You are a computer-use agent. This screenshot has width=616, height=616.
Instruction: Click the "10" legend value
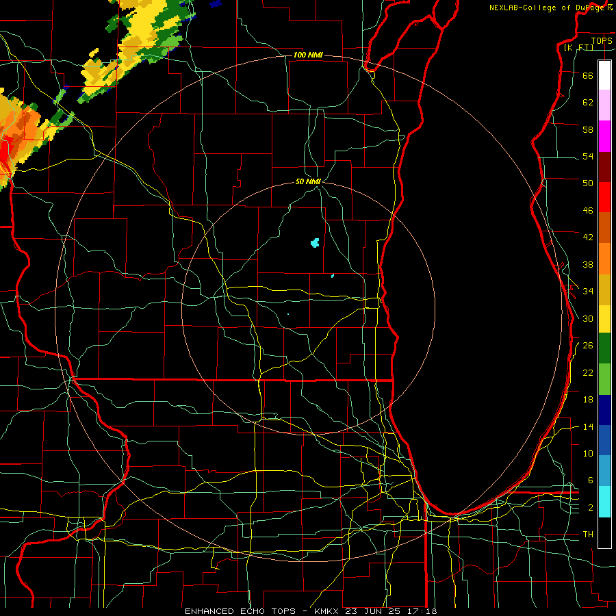click(588, 453)
